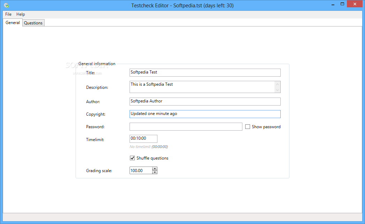The height and width of the screenshot is (224, 365).
Task: Click the Testcheck Editor app icon in title bar
Action: [6, 5]
